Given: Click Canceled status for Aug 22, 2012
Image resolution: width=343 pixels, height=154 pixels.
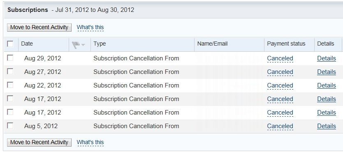Looking at the screenshot, I should (x=280, y=85).
